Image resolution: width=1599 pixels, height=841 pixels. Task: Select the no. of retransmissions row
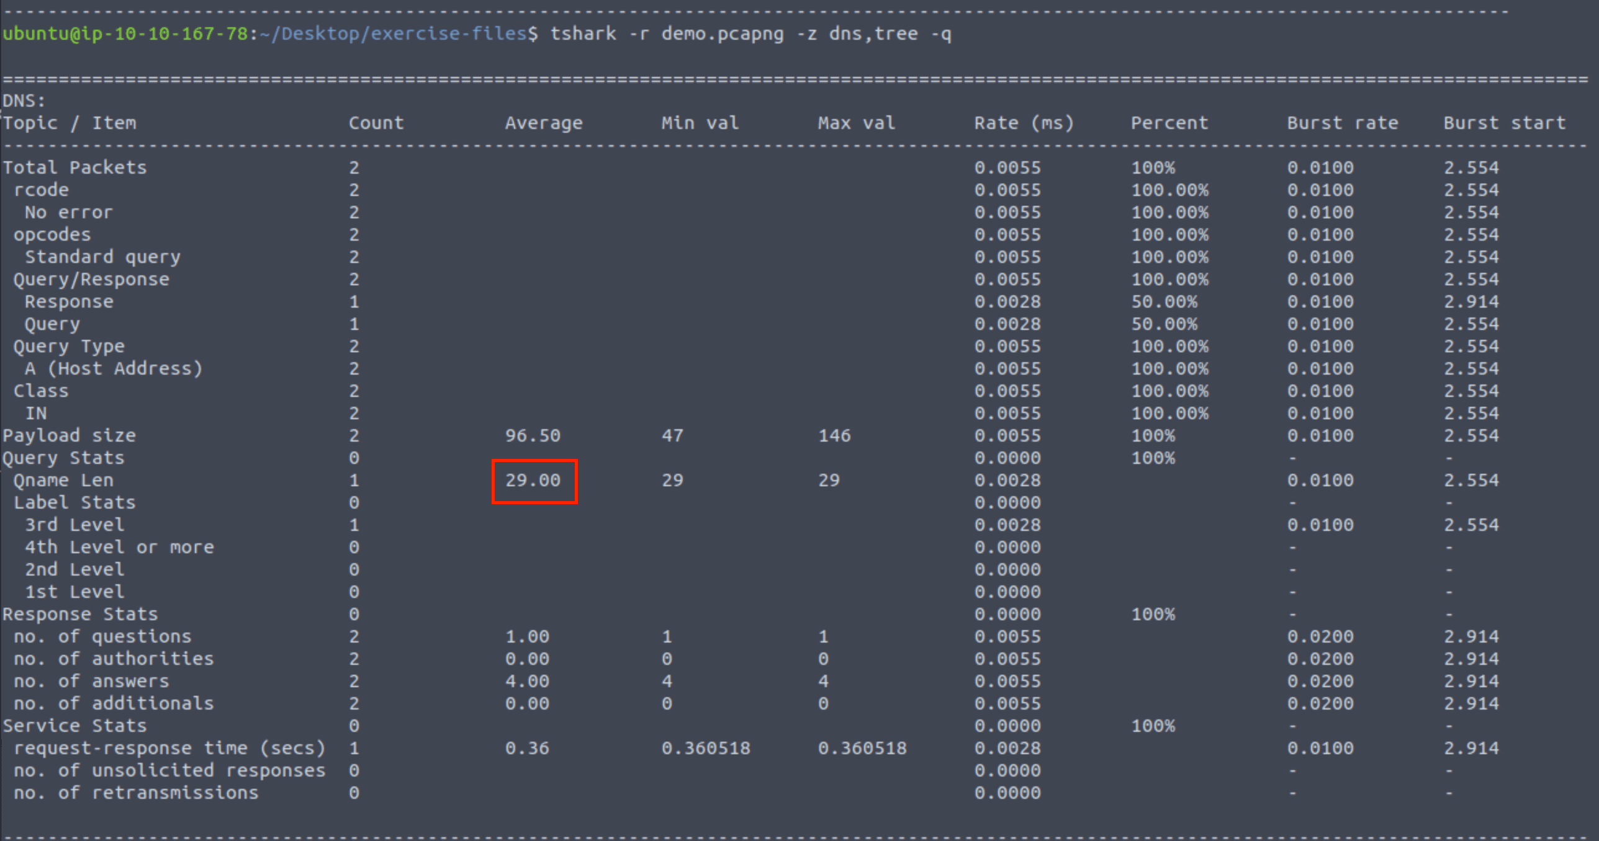point(135,792)
